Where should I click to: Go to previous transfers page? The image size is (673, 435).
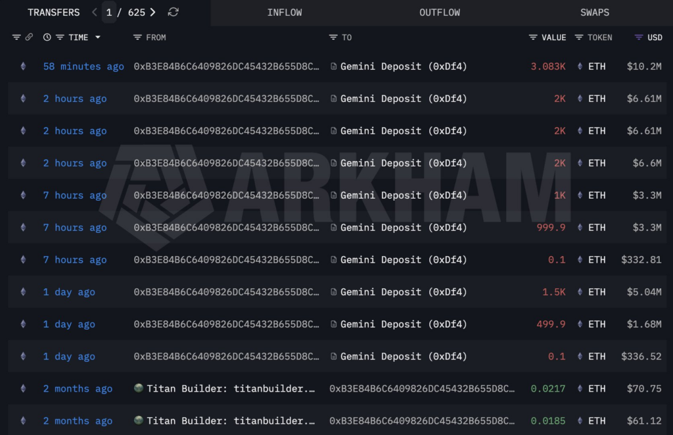95,13
